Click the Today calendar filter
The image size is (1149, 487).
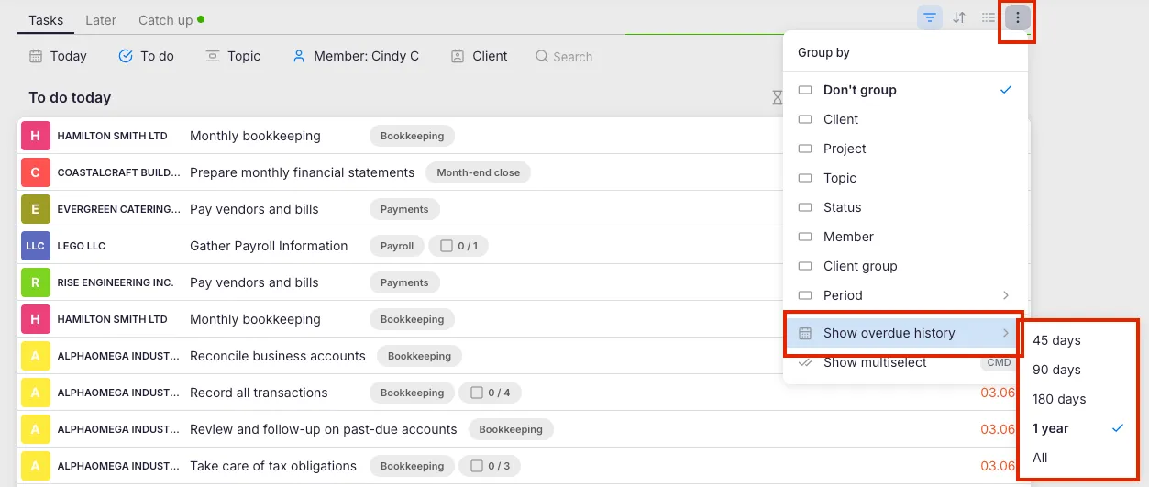(x=58, y=56)
